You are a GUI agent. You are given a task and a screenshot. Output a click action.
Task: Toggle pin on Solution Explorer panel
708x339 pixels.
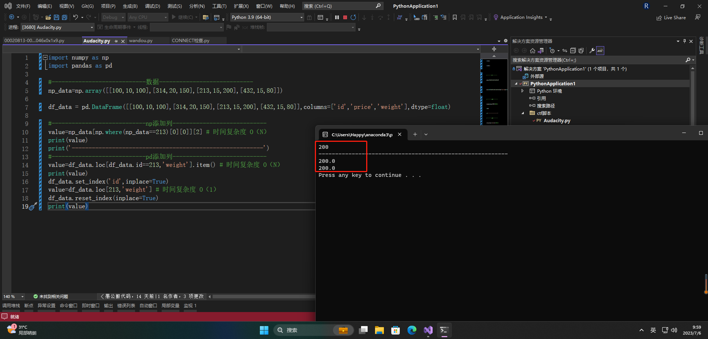click(x=684, y=41)
